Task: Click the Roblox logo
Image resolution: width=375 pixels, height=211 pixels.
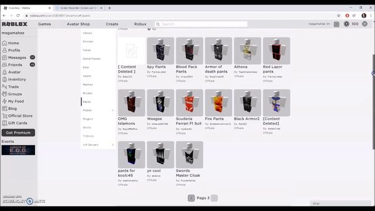Action: click(x=15, y=24)
